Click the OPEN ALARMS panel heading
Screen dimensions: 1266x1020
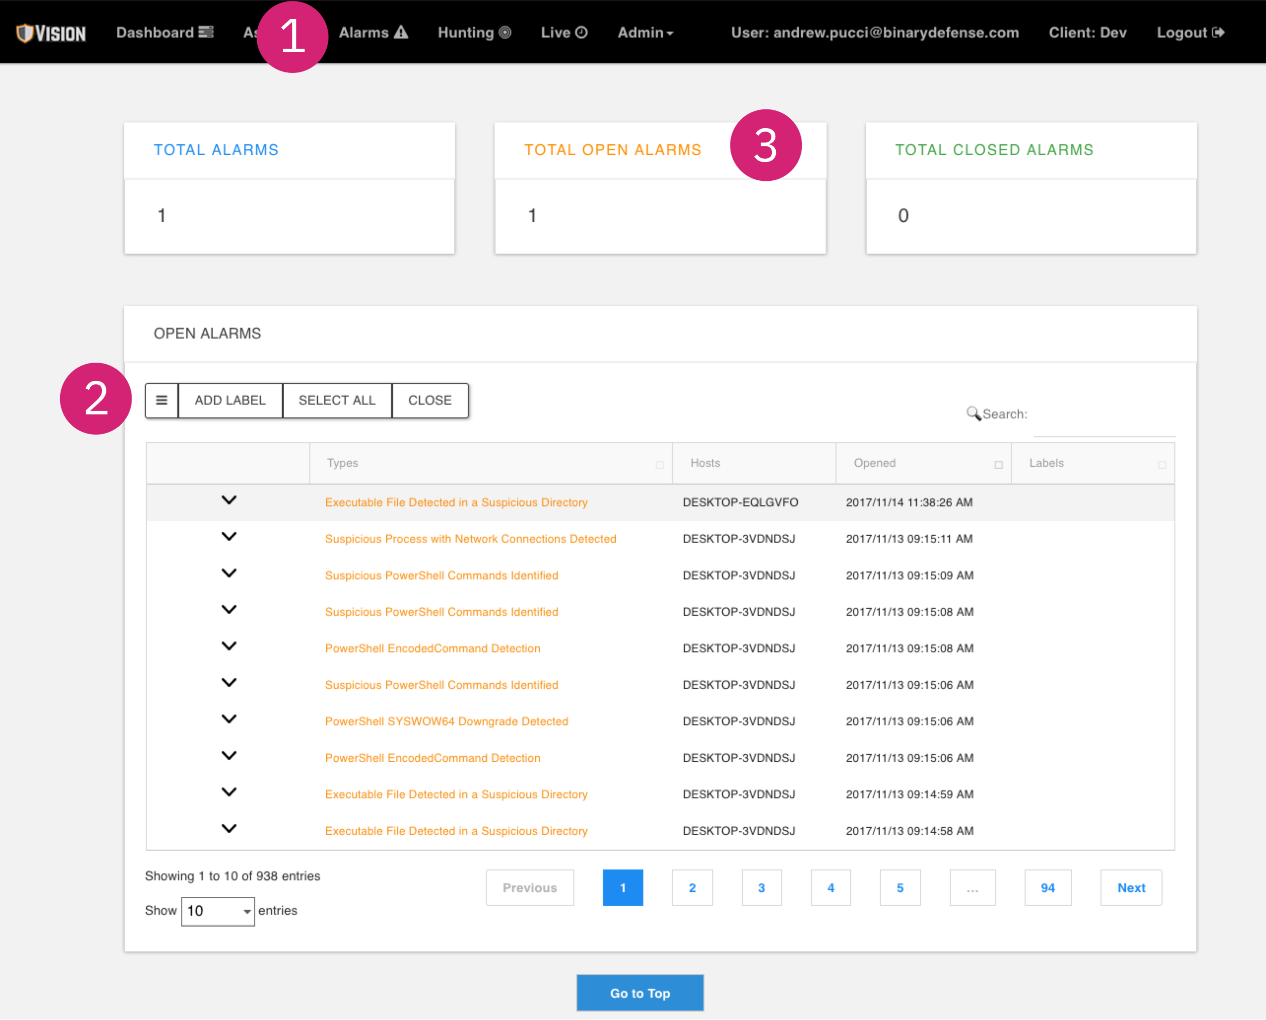(x=207, y=333)
